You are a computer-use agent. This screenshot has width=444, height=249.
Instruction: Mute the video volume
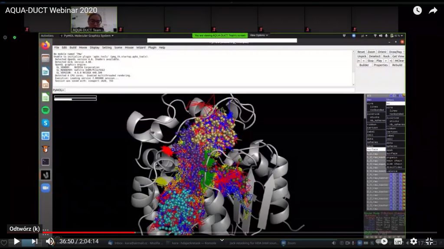[x=50, y=241]
